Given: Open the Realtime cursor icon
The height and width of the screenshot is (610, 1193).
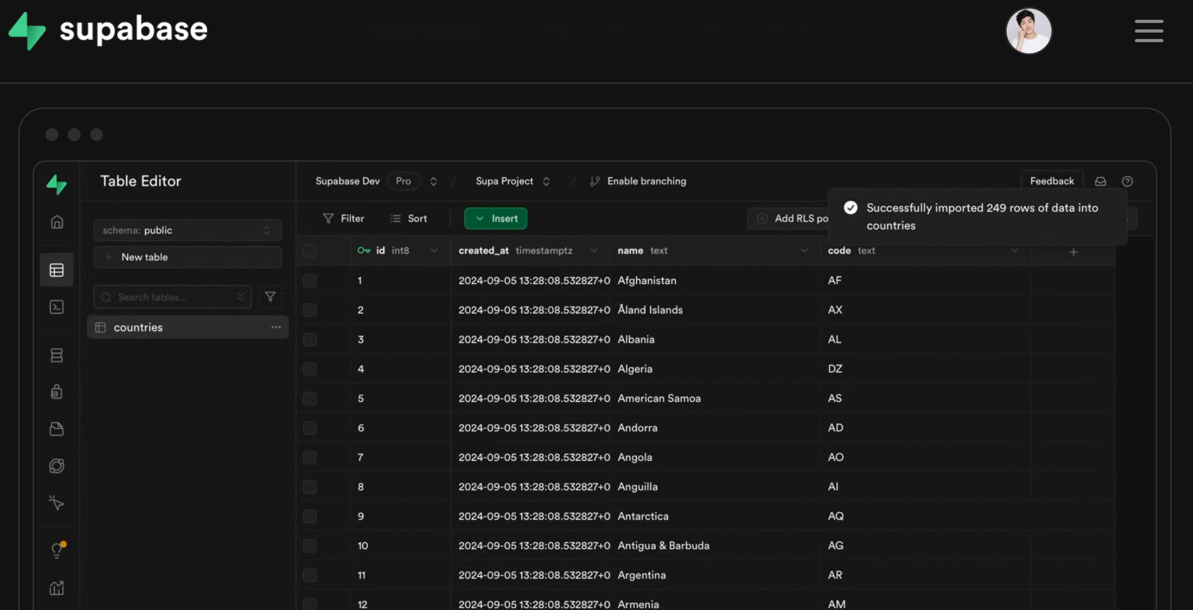Looking at the screenshot, I should click(57, 503).
